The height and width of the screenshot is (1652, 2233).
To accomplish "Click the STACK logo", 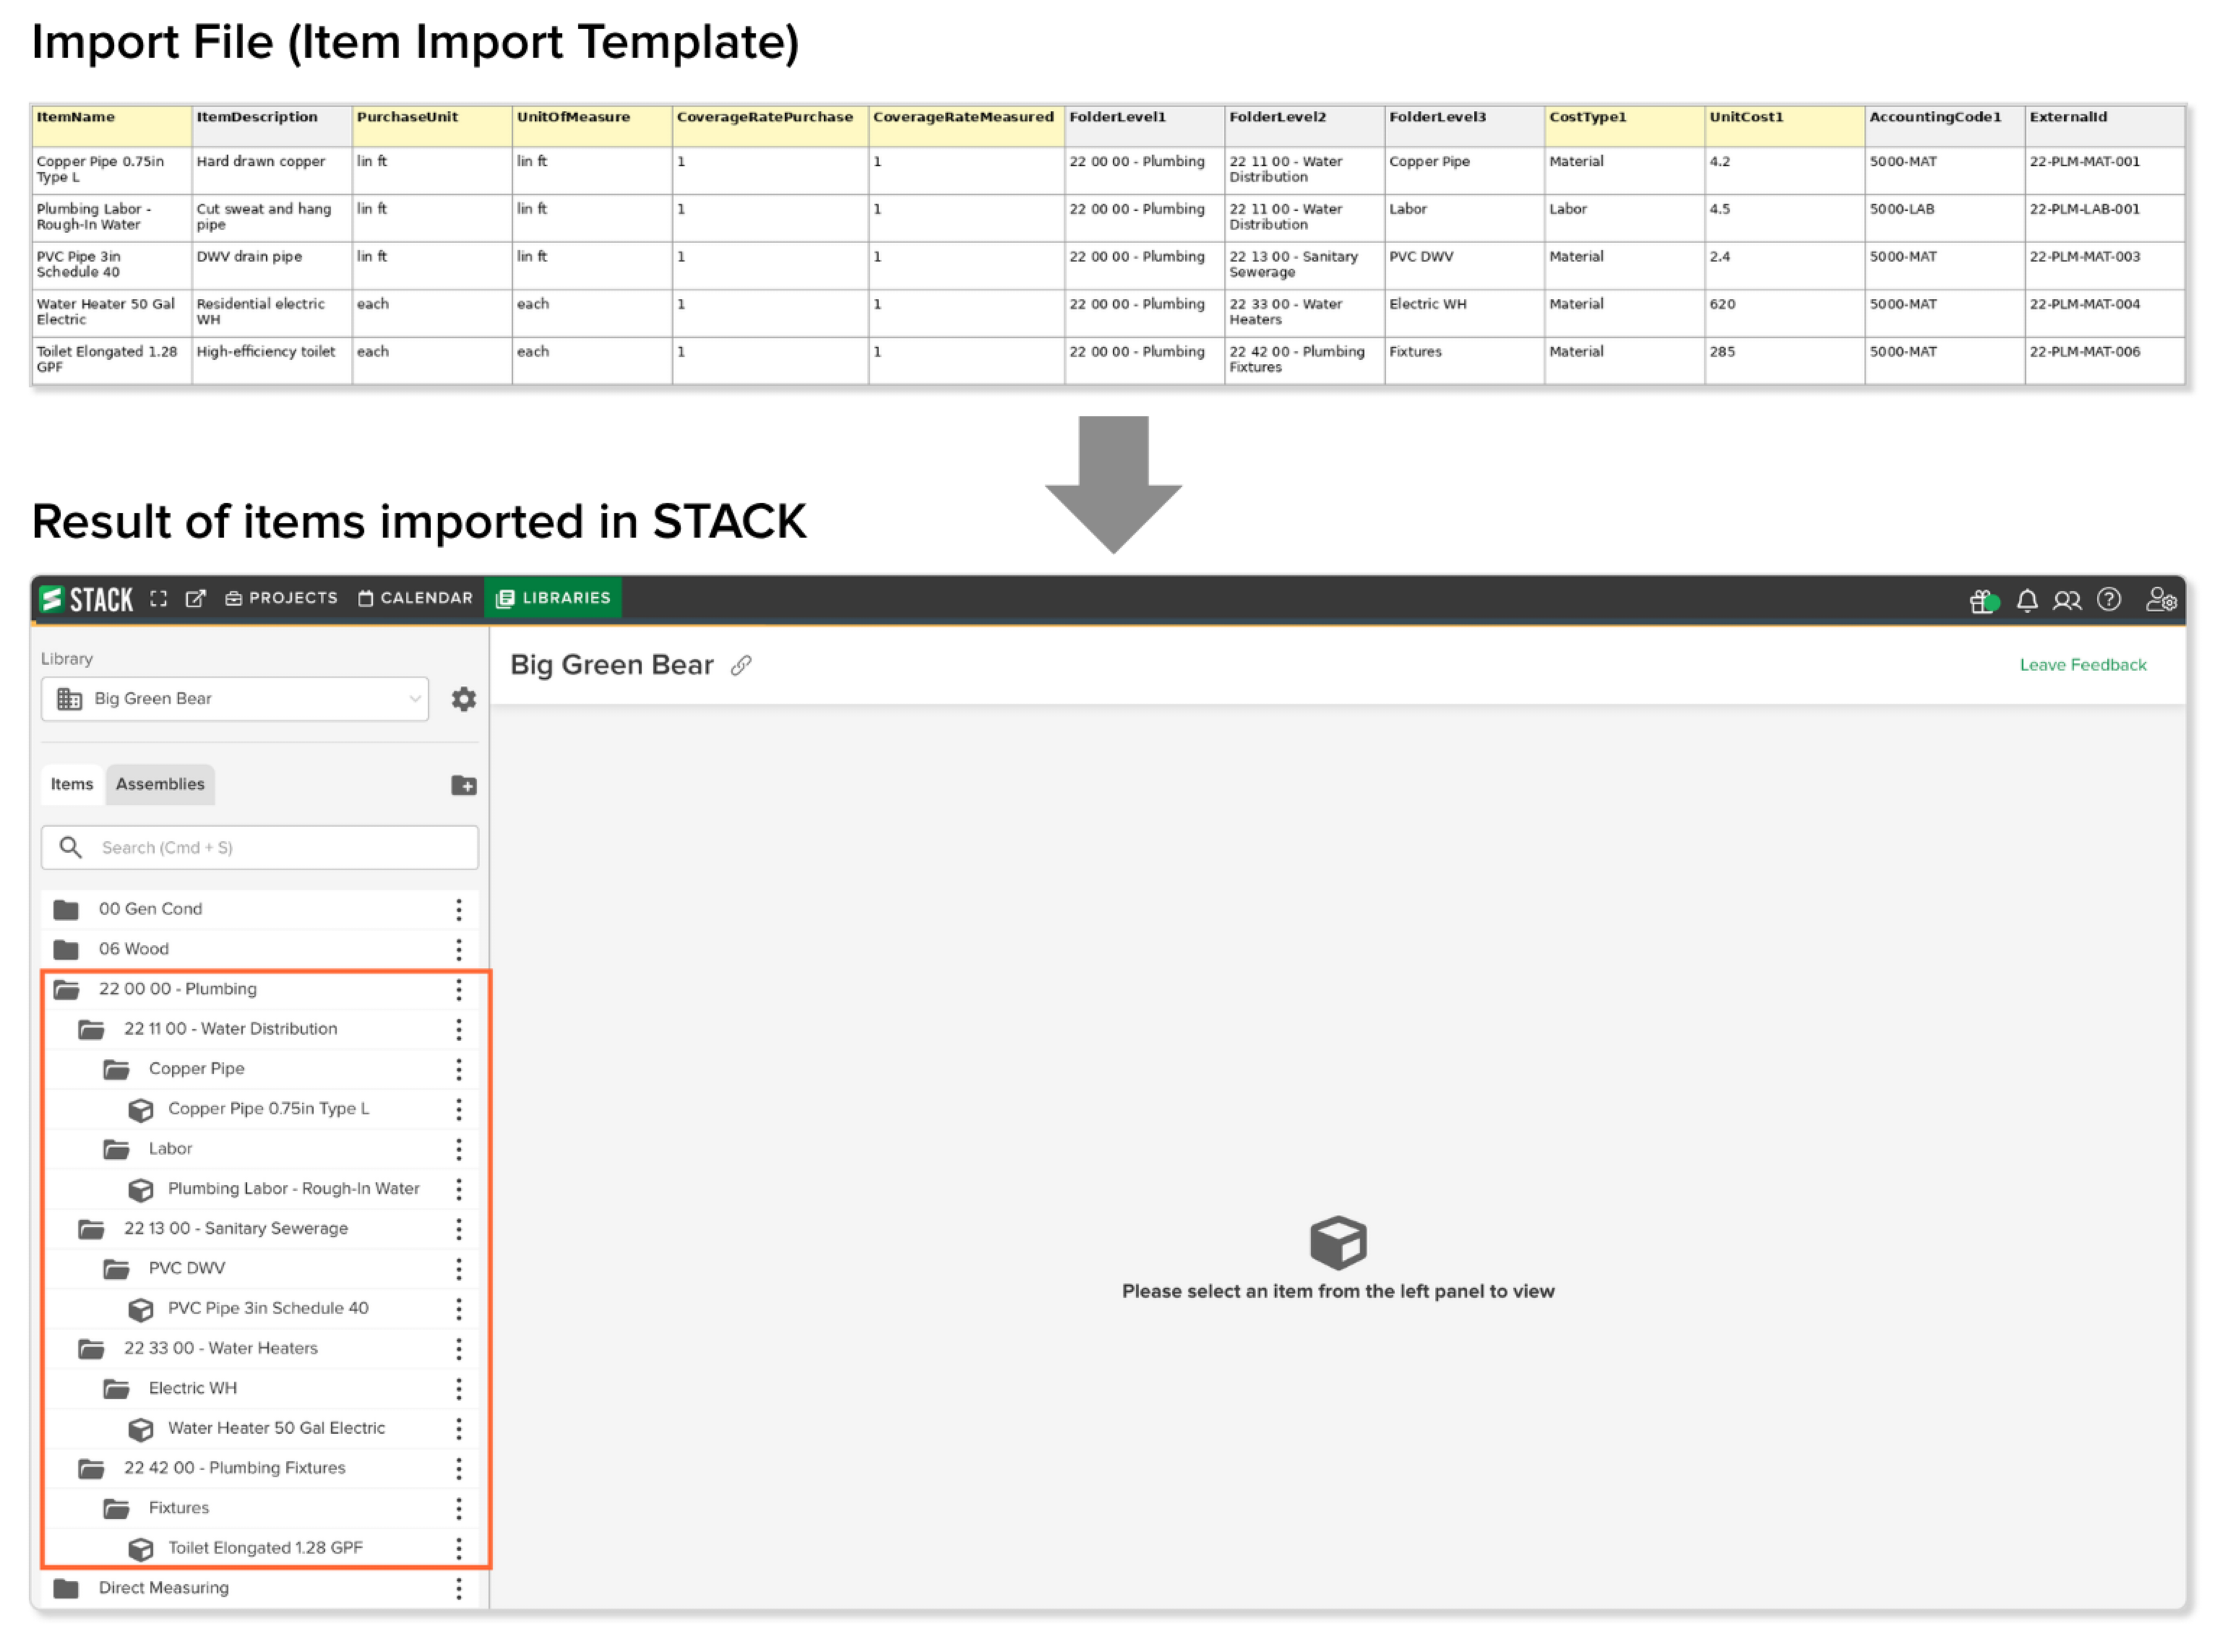I will (x=86, y=599).
